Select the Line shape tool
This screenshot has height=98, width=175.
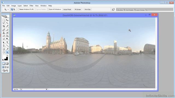pyautogui.click(x=7, y=45)
